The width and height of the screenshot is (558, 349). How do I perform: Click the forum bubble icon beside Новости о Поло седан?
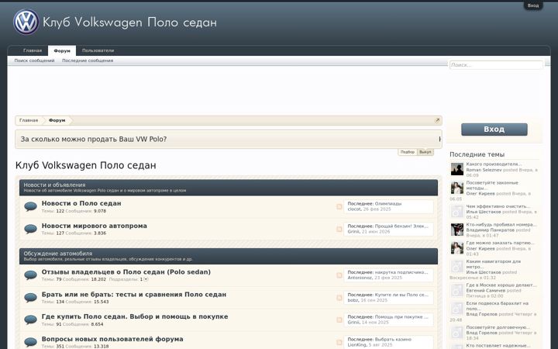pos(30,206)
